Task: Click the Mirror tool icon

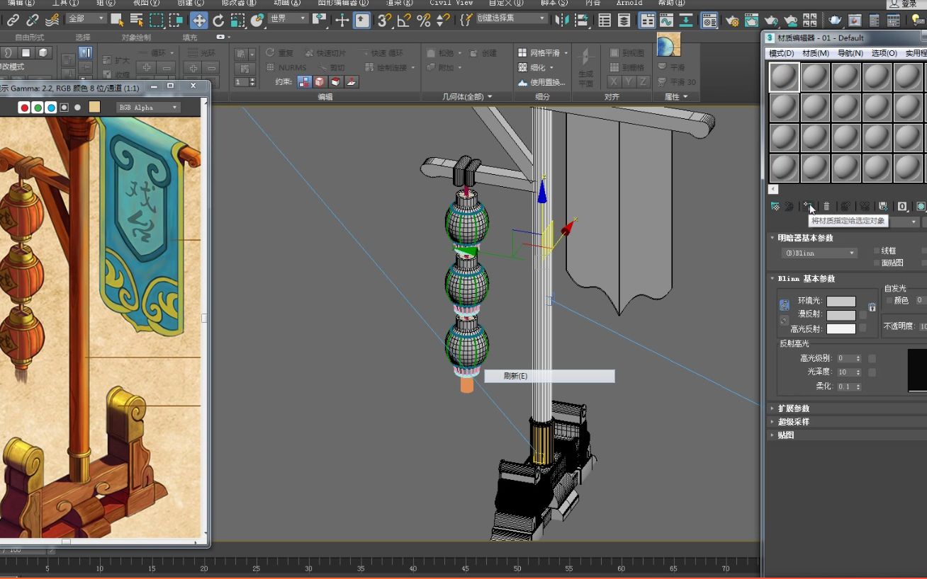Action: [561, 21]
